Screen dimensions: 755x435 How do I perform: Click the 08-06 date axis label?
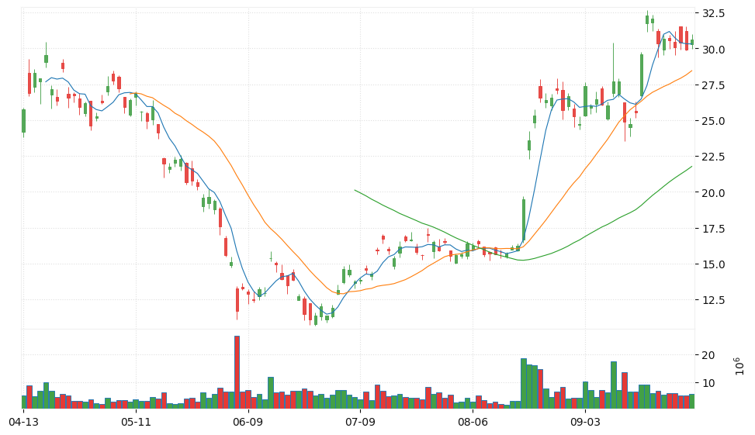point(473,422)
